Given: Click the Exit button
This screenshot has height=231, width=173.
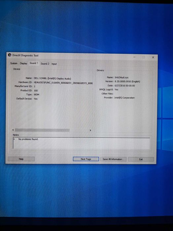Looking at the screenshot, I should coord(141,159).
